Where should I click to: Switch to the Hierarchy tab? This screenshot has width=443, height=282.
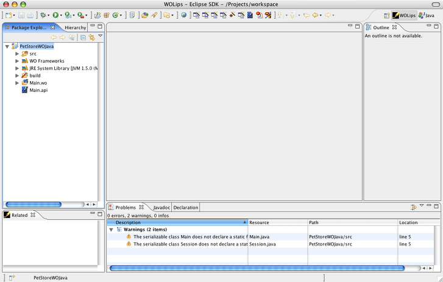[x=75, y=27]
